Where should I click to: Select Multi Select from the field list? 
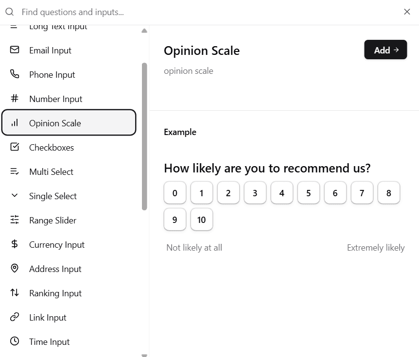51,171
